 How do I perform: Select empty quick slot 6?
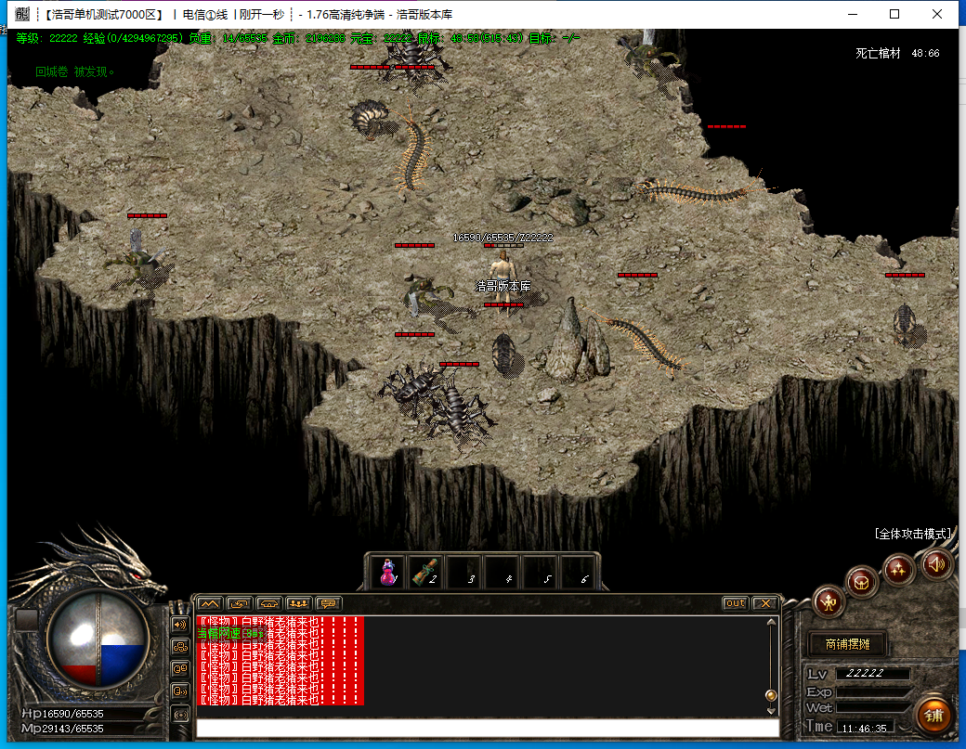click(578, 572)
